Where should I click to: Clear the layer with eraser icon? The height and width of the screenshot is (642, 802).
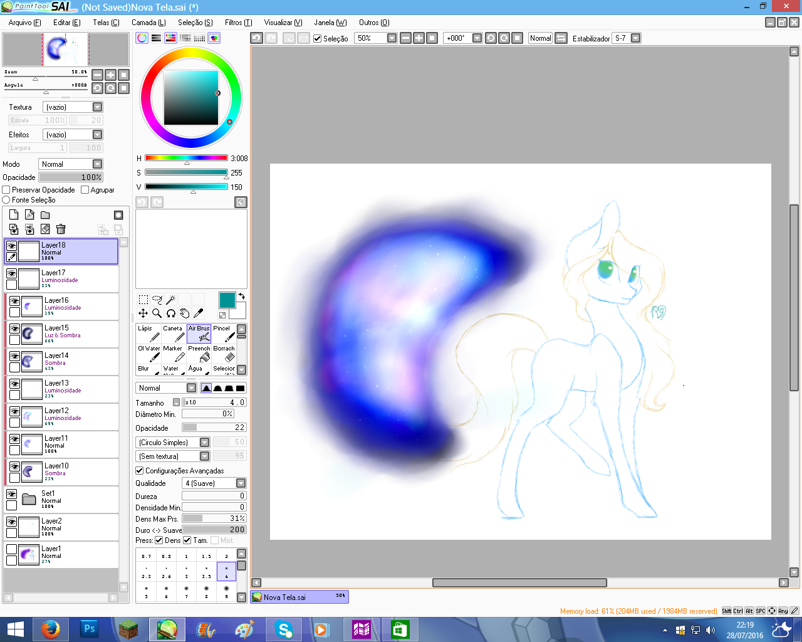pyautogui.click(x=45, y=229)
